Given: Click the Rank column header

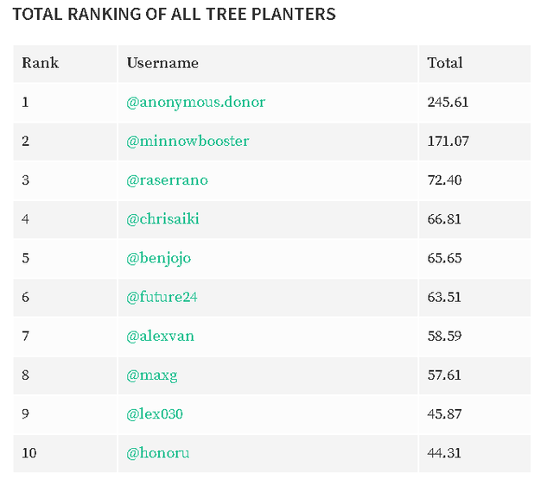Looking at the screenshot, I should point(41,63).
